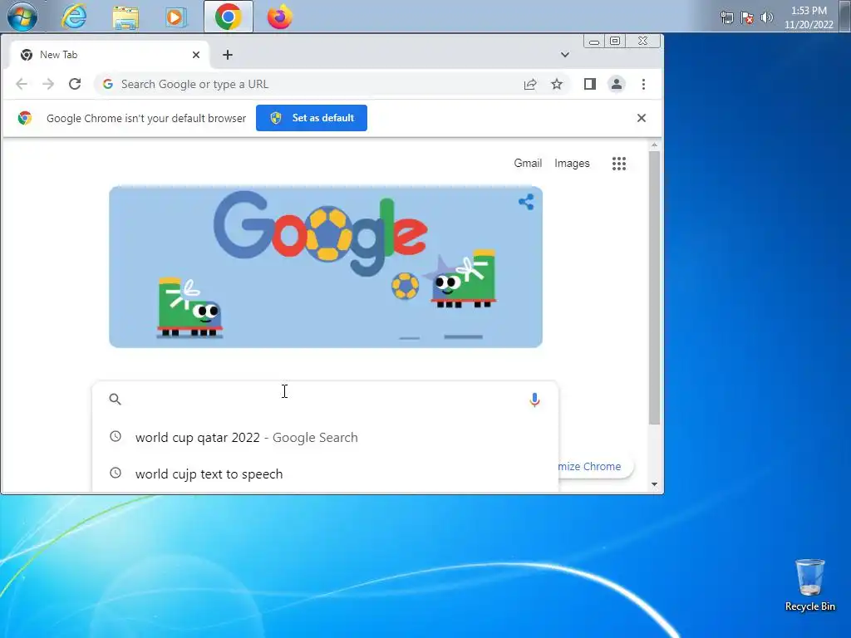Launch Firefox from the taskbar

279,17
